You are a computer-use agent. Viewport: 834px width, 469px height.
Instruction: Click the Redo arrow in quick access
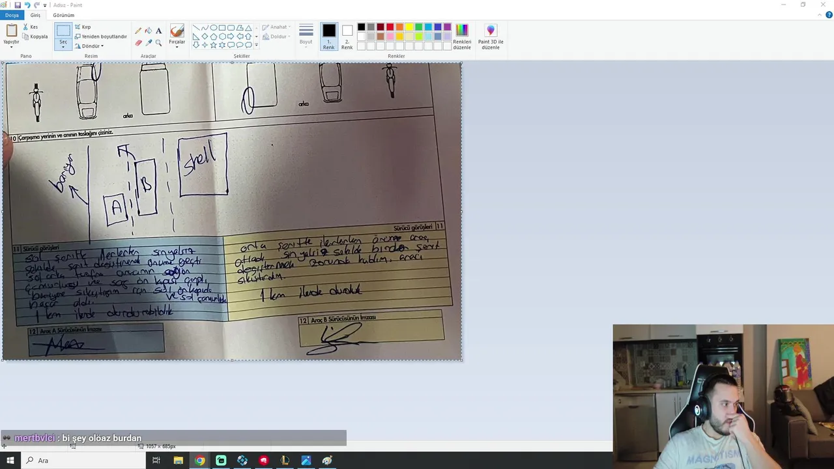tap(36, 5)
